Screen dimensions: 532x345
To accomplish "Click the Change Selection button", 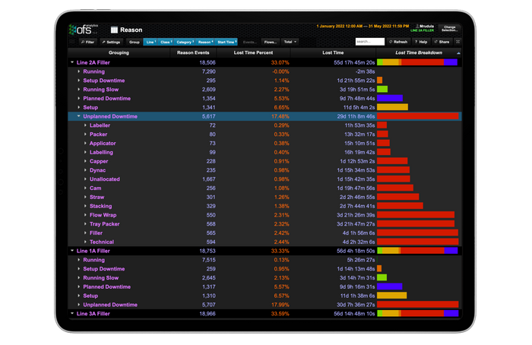I will coord(449,28).
